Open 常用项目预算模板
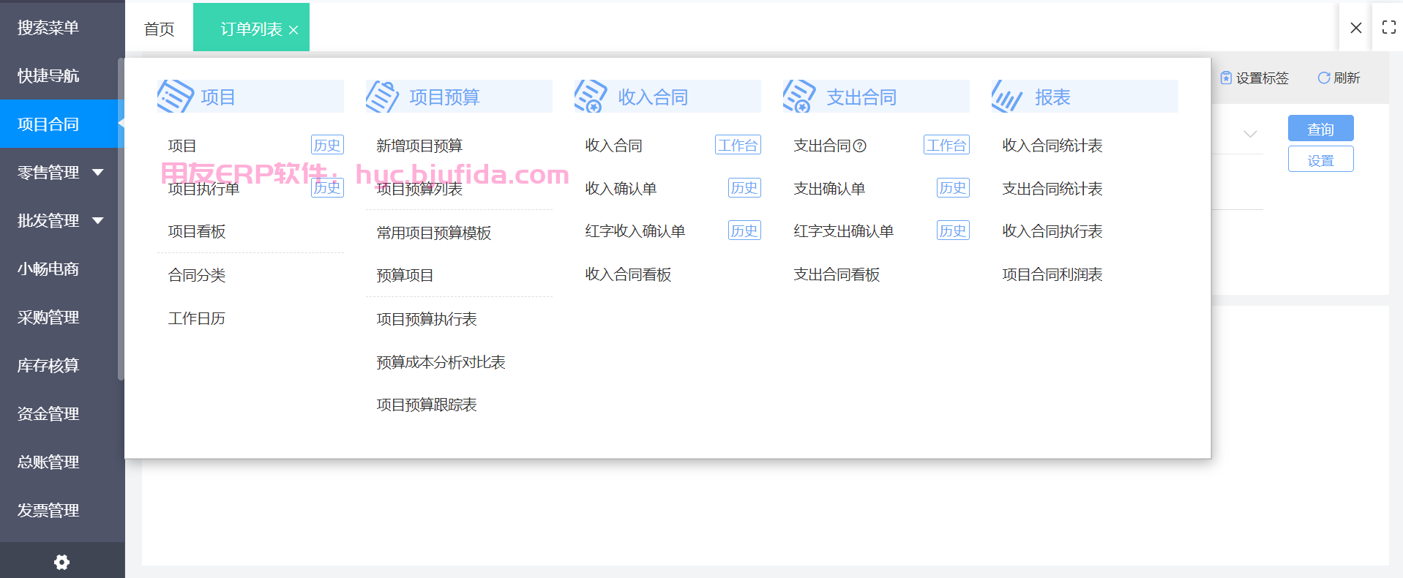1403x578 pixels. coord(434,233)
